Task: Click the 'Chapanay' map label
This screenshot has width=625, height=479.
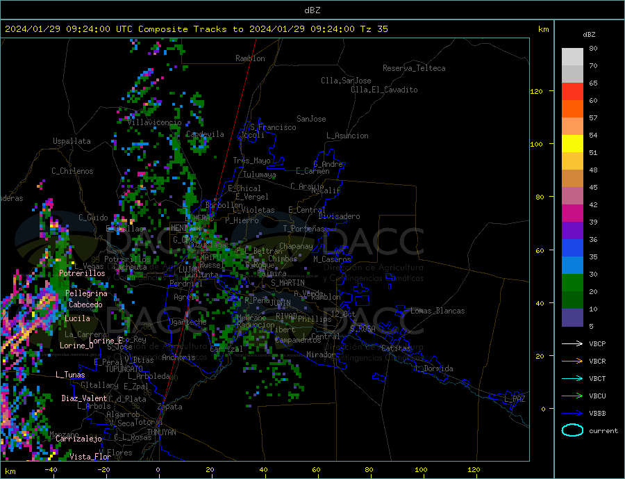Action: [x=296, y=246]
